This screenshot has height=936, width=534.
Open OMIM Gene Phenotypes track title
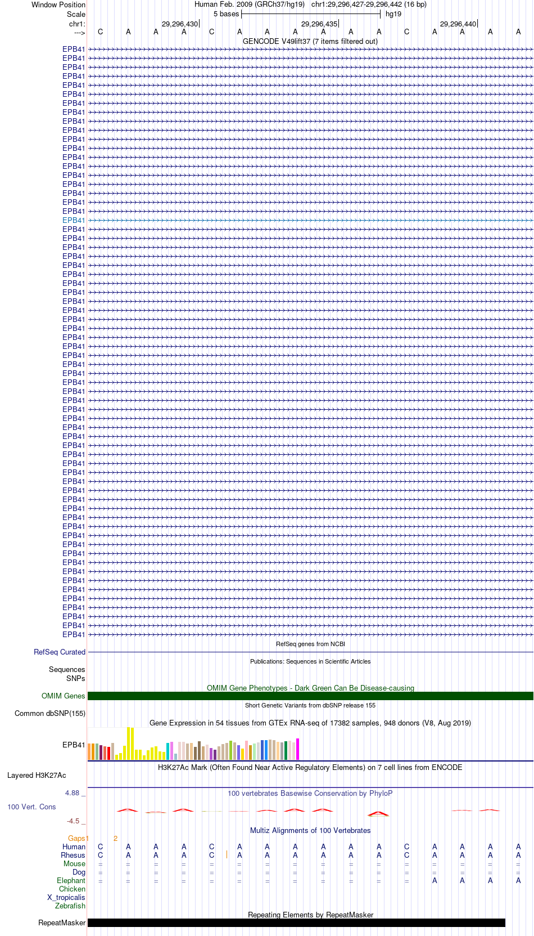(310, 688)
